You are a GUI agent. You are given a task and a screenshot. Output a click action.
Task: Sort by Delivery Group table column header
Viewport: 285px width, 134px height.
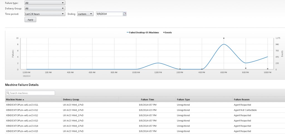pyautogui.click(x=71, y=100)
